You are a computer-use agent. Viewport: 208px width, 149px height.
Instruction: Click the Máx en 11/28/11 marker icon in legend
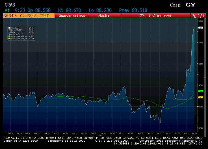point(9,30)
